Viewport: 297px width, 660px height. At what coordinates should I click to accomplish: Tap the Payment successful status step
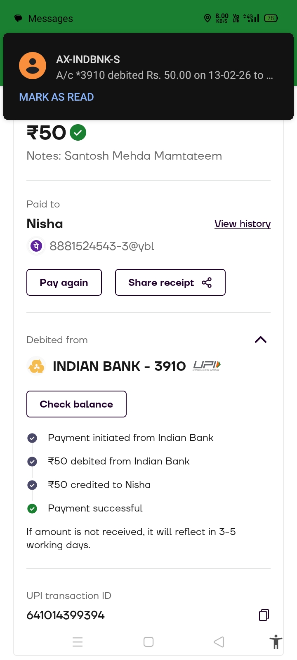95,508
